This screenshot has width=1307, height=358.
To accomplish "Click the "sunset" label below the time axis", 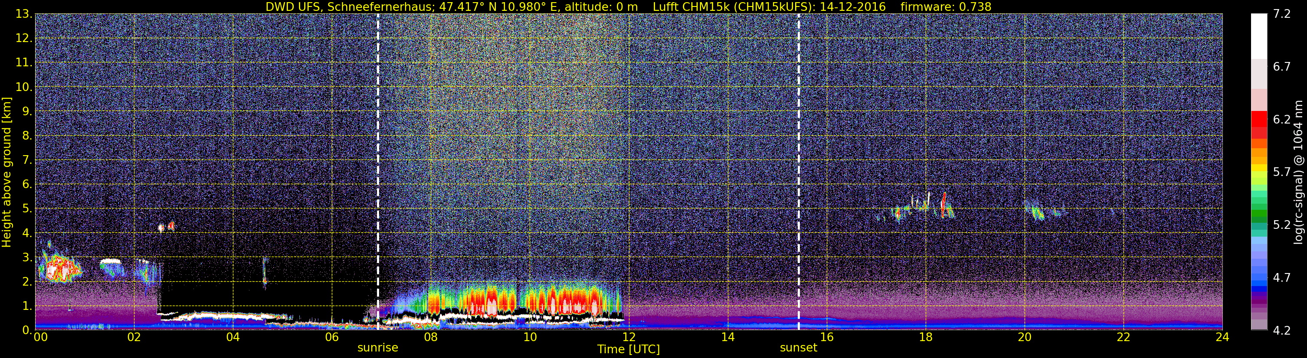I will 799,348.
